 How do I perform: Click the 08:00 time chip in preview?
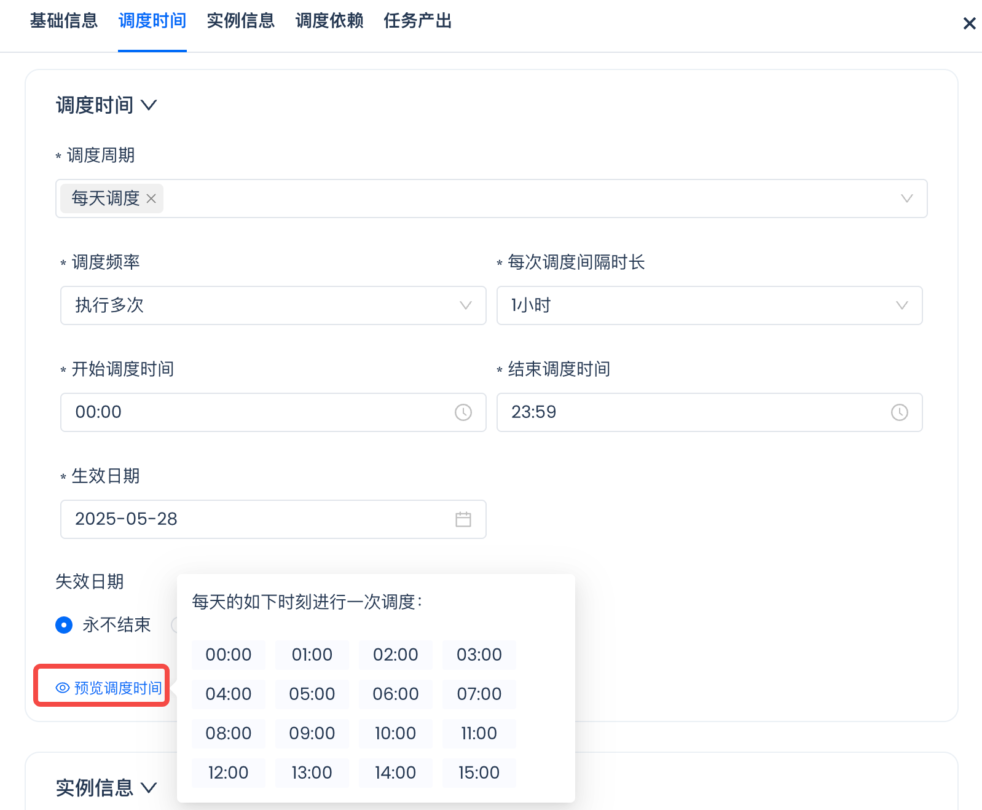[x=228, y=733]
